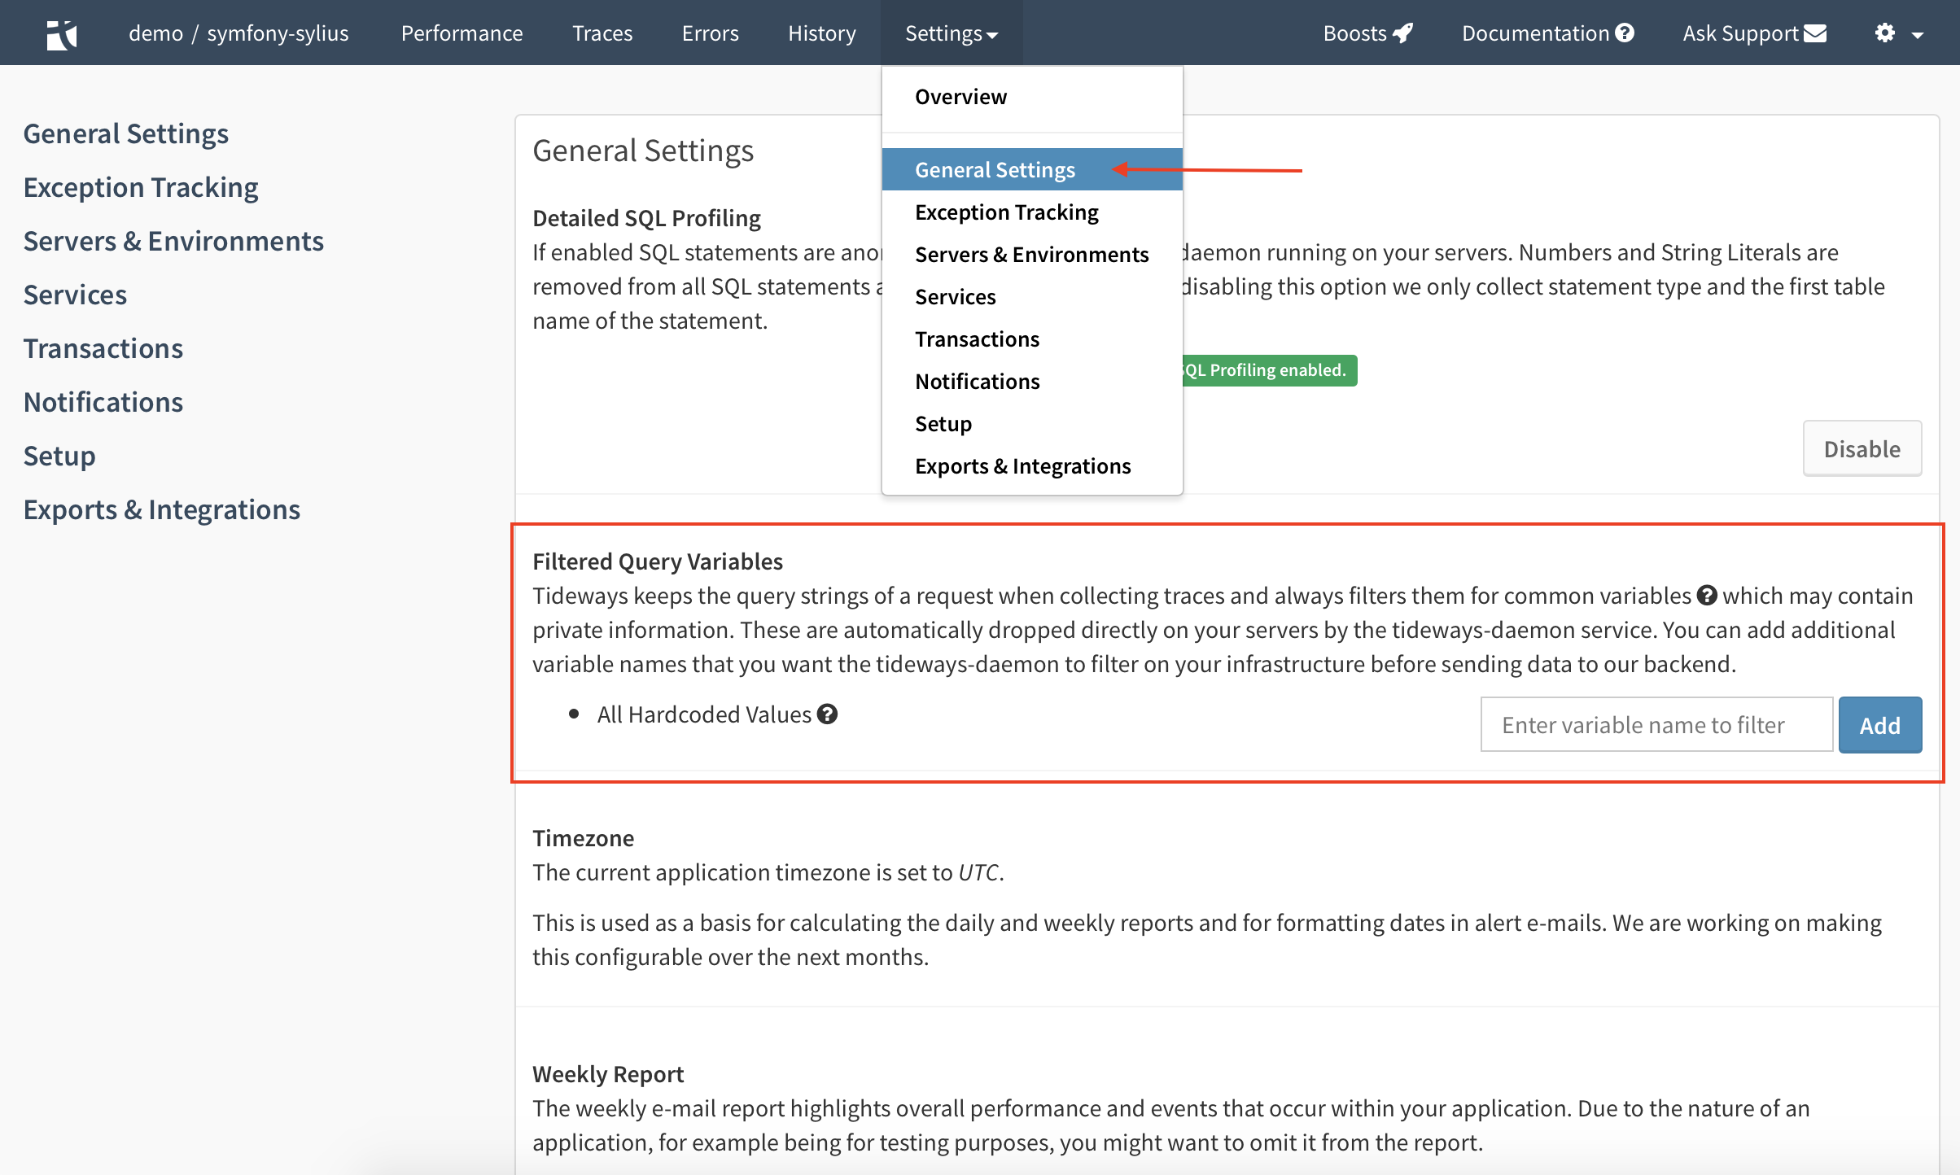Click the Ask Support link text
Image resolution: width=1960 pixels, height=1175 pixels.
1740,33
